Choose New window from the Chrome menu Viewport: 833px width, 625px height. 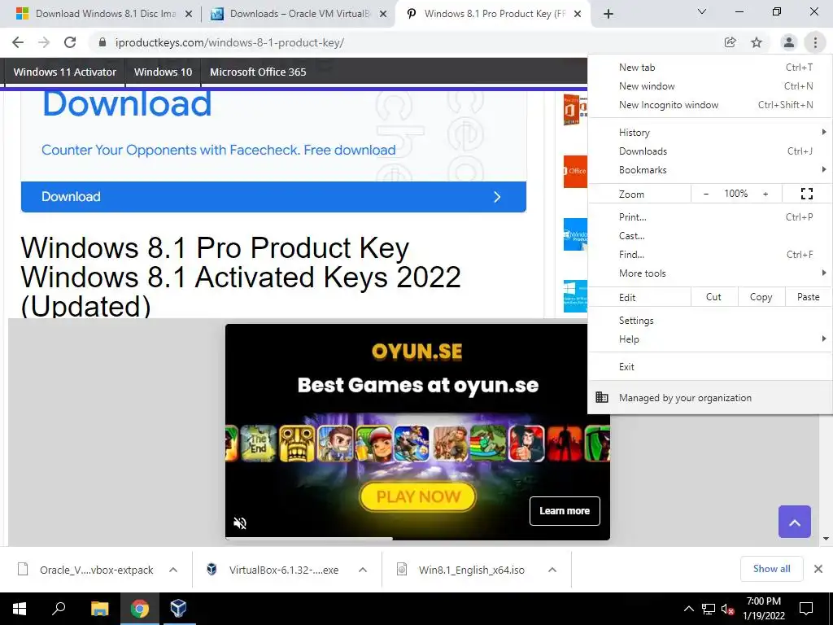pyautogui.click(x=709, y=86)
